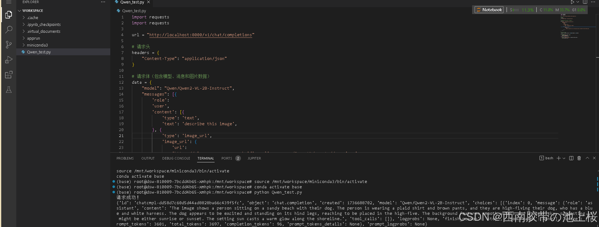Image resolution: width=599 pixels, height=227 pixels.
Task: Close the bottom panel
Action: [594, 158]
